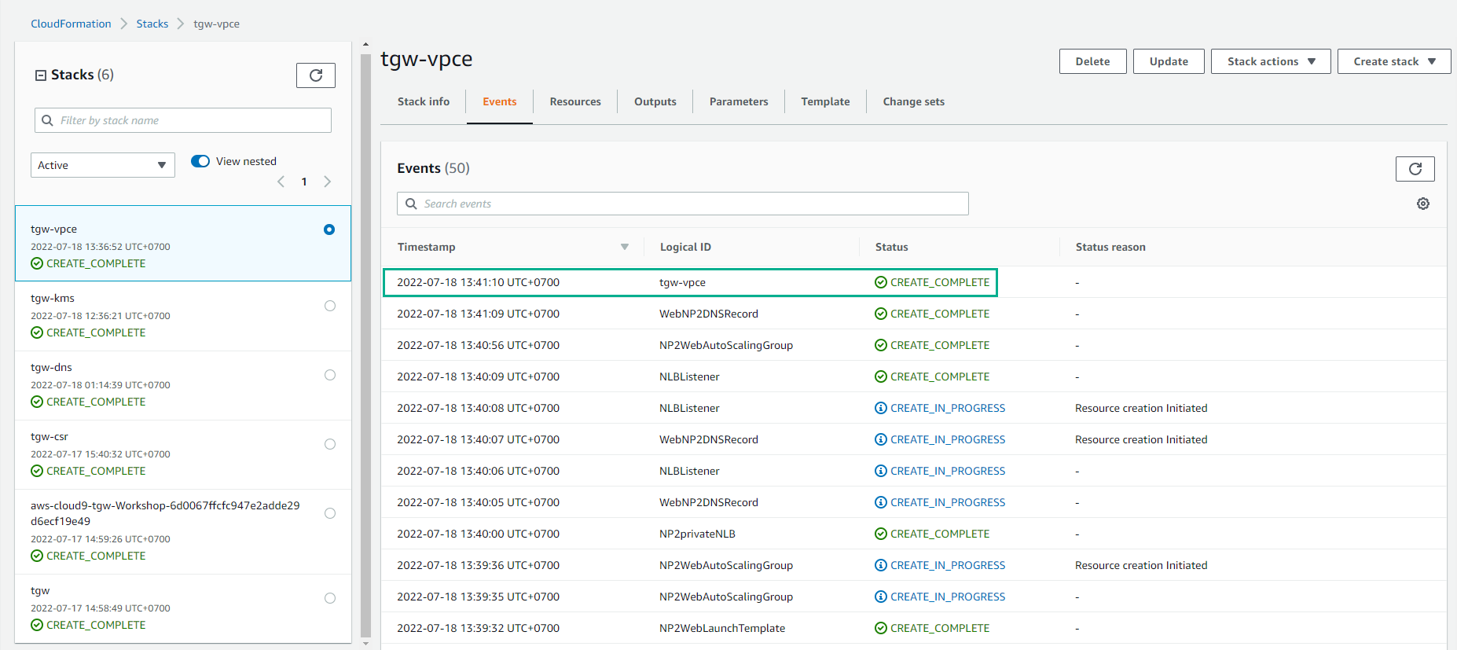Select the tgw stack radio button
This screenshot has width=1457, height=650.
pos(330,598)
